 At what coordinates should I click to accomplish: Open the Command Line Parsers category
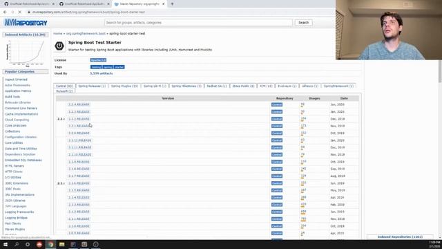(21, 109)
